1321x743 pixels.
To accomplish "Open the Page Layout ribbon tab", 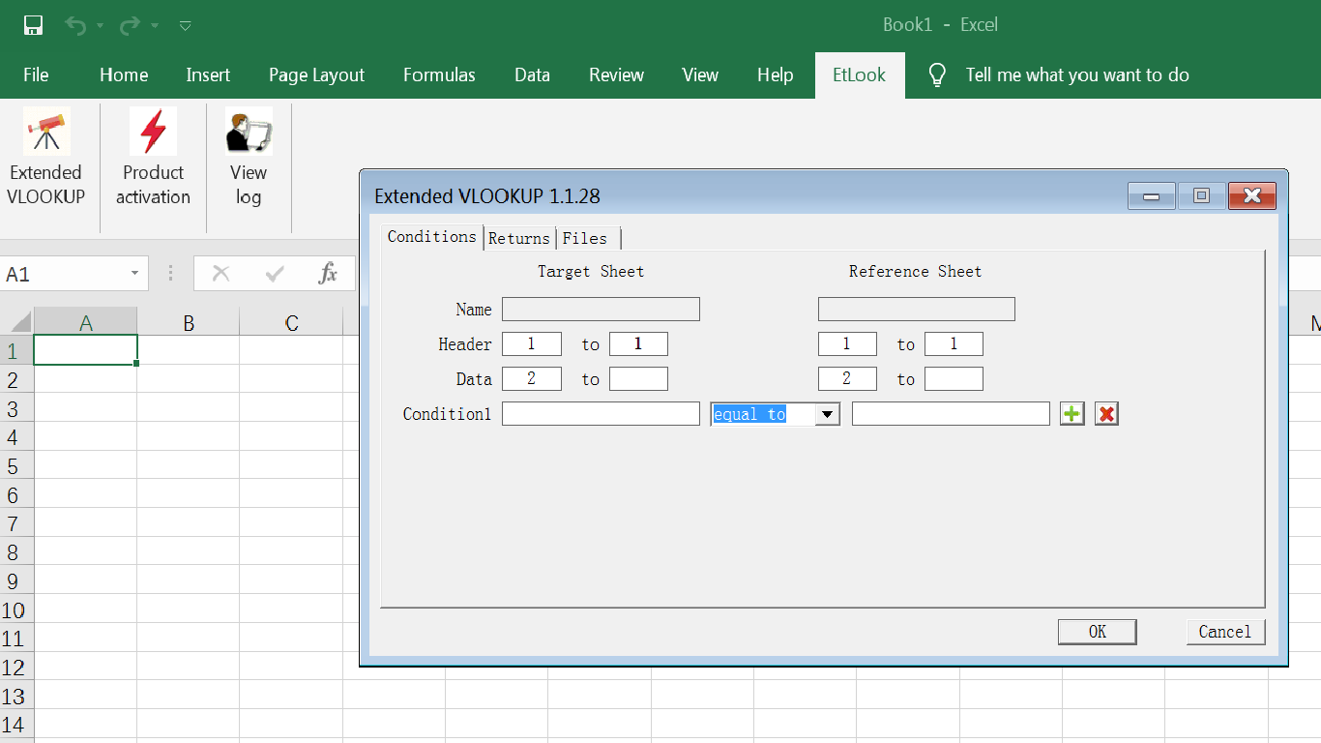I will coord(316,75).
